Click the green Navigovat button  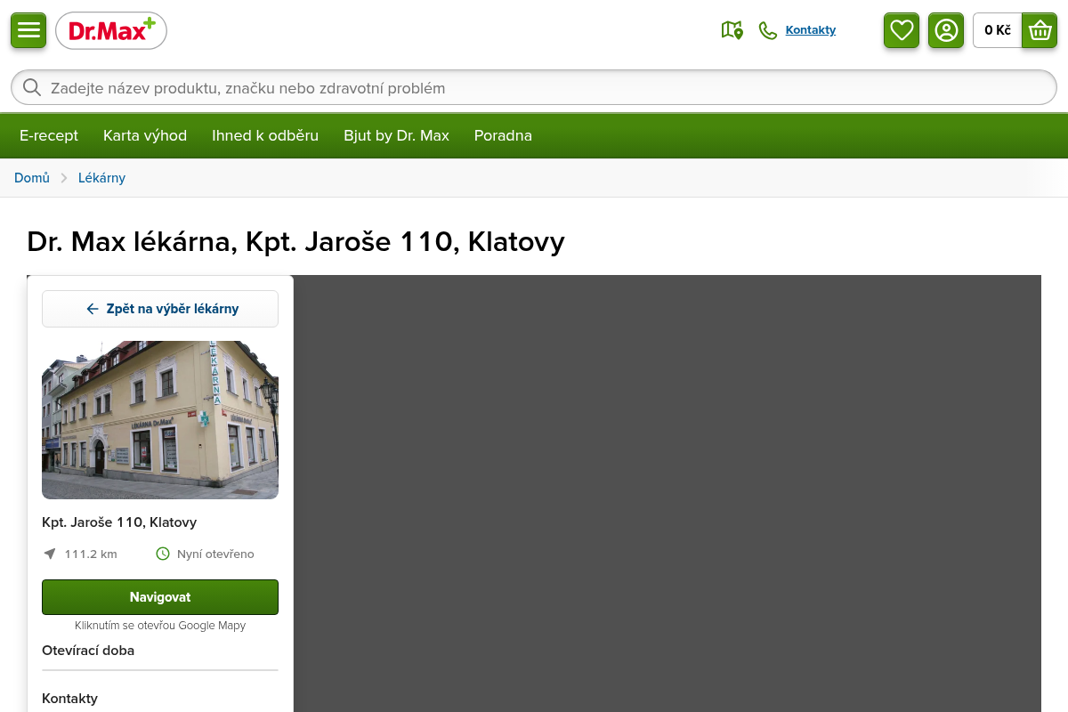[x=160, y=597]
